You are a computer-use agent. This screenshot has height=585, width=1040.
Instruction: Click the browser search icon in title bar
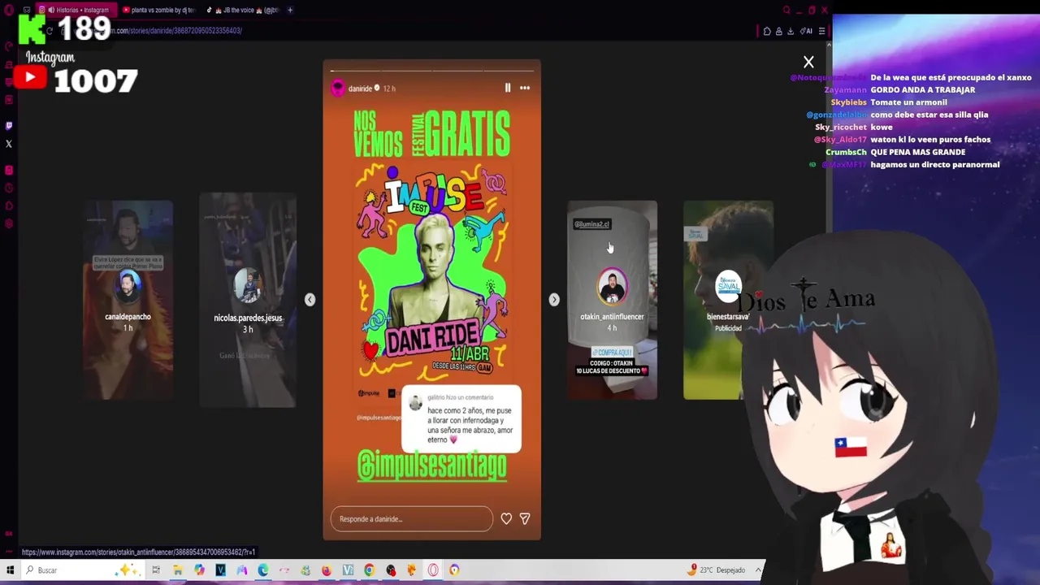click(786, 10)
